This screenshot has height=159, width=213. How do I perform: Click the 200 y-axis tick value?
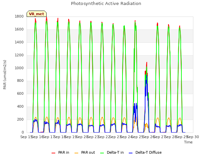20,119
